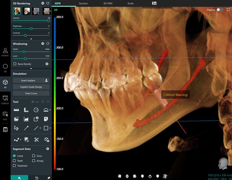Screen dimensions: 232x180
Task: Click the Insert Implant button
Action: pos(28,80)
